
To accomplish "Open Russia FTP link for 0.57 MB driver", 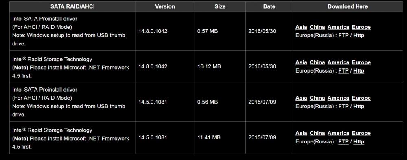I will tap(344, 35).
